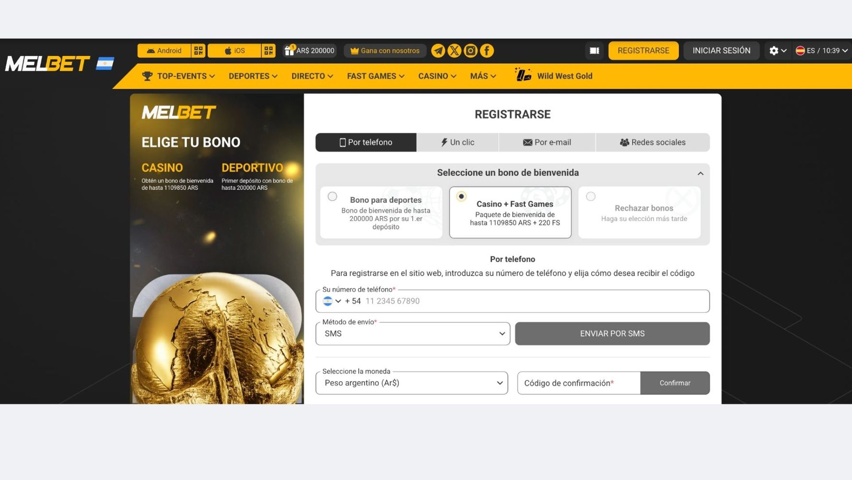Select Rechazar bonos radio option
Screen dimensions: 852x480
coord(591,196)
